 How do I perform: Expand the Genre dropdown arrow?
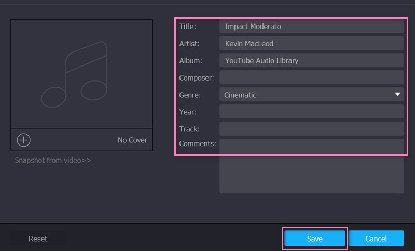point(397,94)
